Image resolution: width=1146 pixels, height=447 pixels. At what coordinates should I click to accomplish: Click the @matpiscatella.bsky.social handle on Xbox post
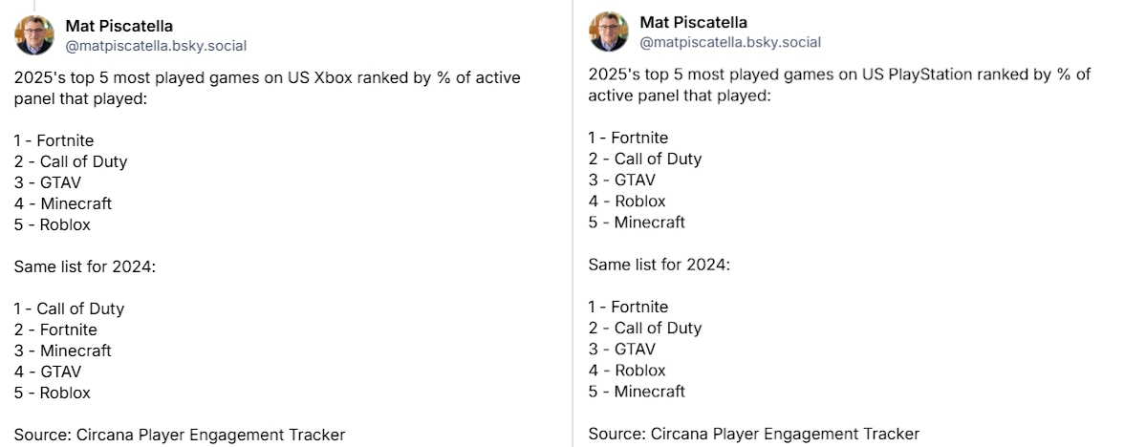(156, 45)
